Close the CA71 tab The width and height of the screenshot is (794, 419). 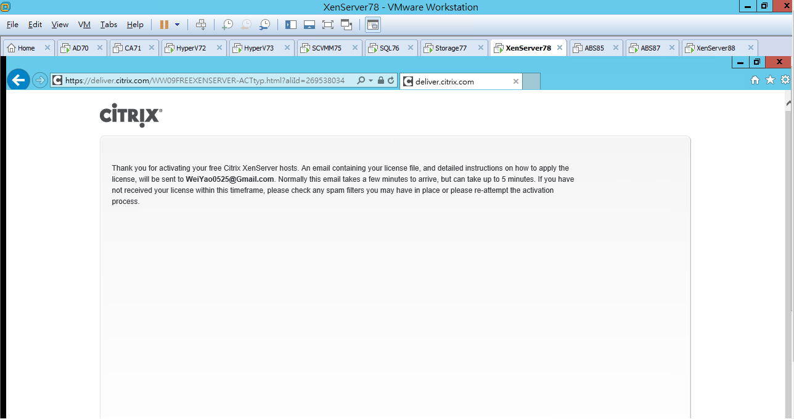152,48
